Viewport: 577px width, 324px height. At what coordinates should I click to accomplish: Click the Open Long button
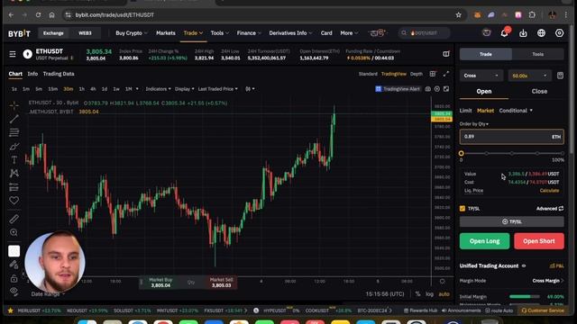click(x=484, y=241)
